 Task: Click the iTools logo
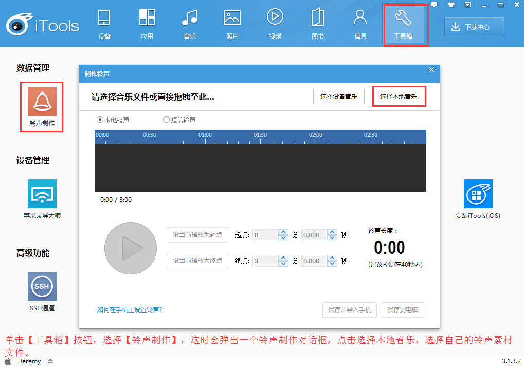[43, 24]
